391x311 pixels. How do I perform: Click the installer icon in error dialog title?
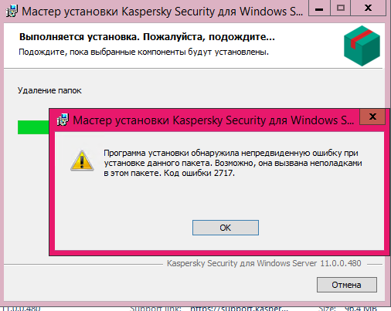click(x=63, y=120)
